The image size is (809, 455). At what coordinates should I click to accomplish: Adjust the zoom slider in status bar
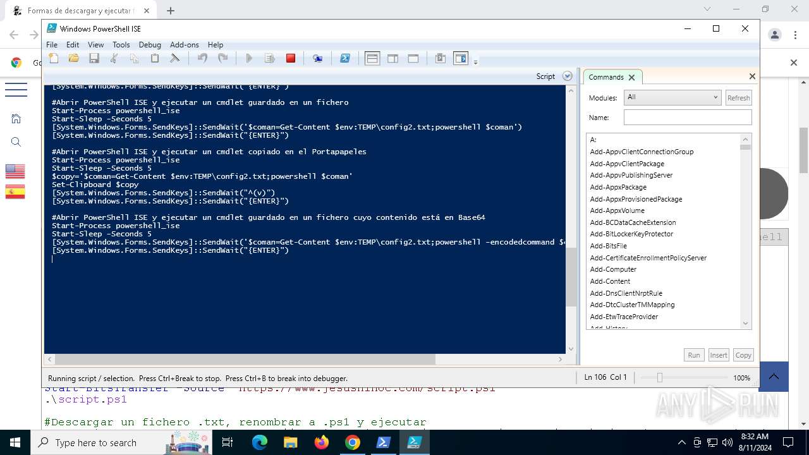click(659, 377)
